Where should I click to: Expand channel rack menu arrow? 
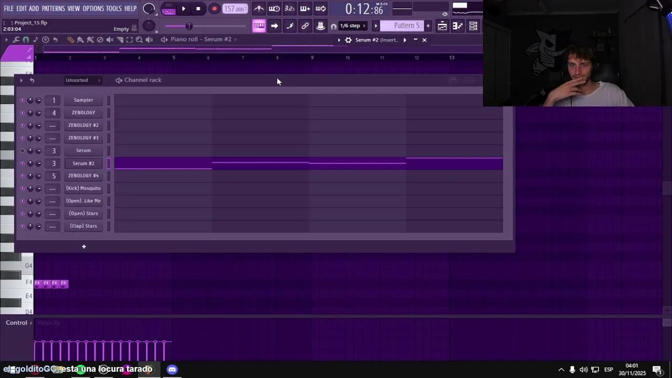point(22,80)
